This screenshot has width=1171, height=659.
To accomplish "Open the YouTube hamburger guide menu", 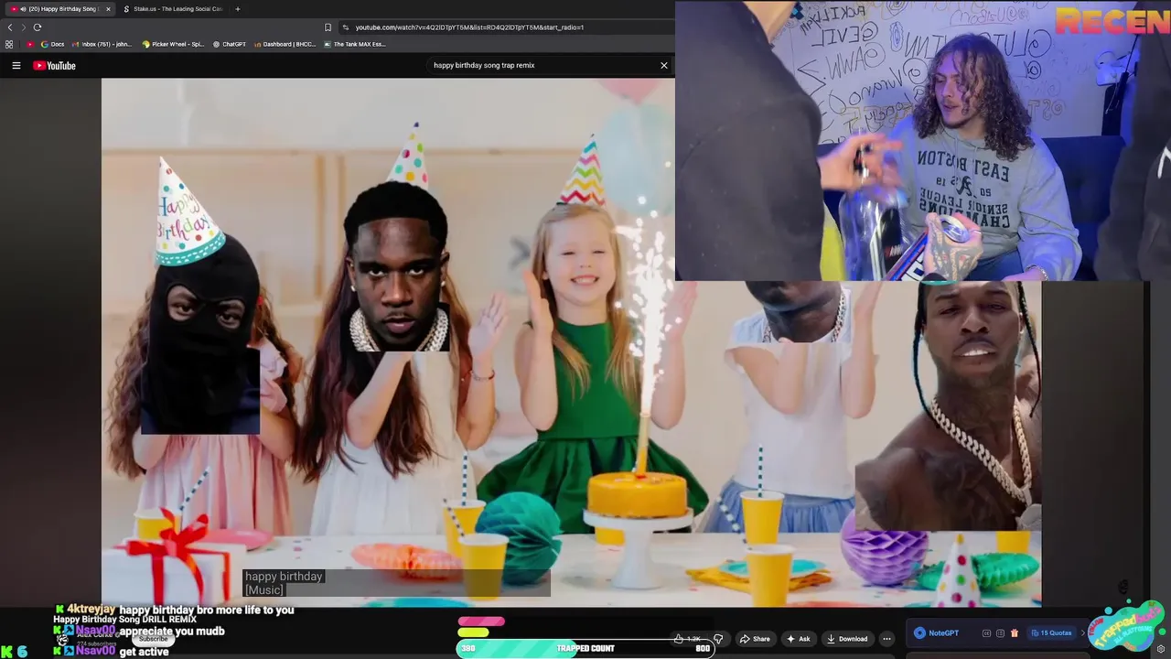I will click(x=16, y=65).
